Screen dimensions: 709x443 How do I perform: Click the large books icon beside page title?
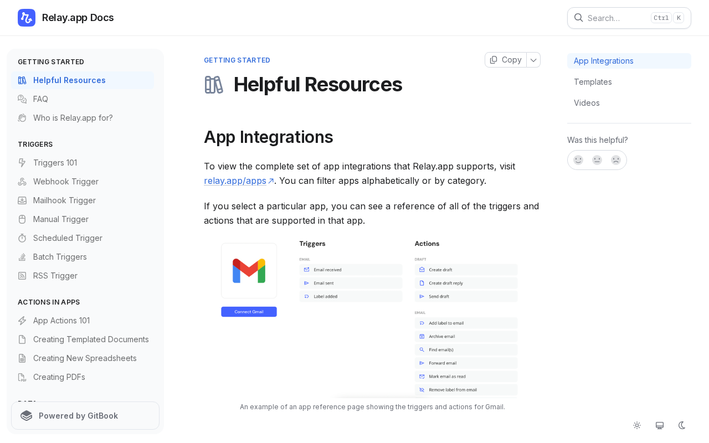click(214, 85)
